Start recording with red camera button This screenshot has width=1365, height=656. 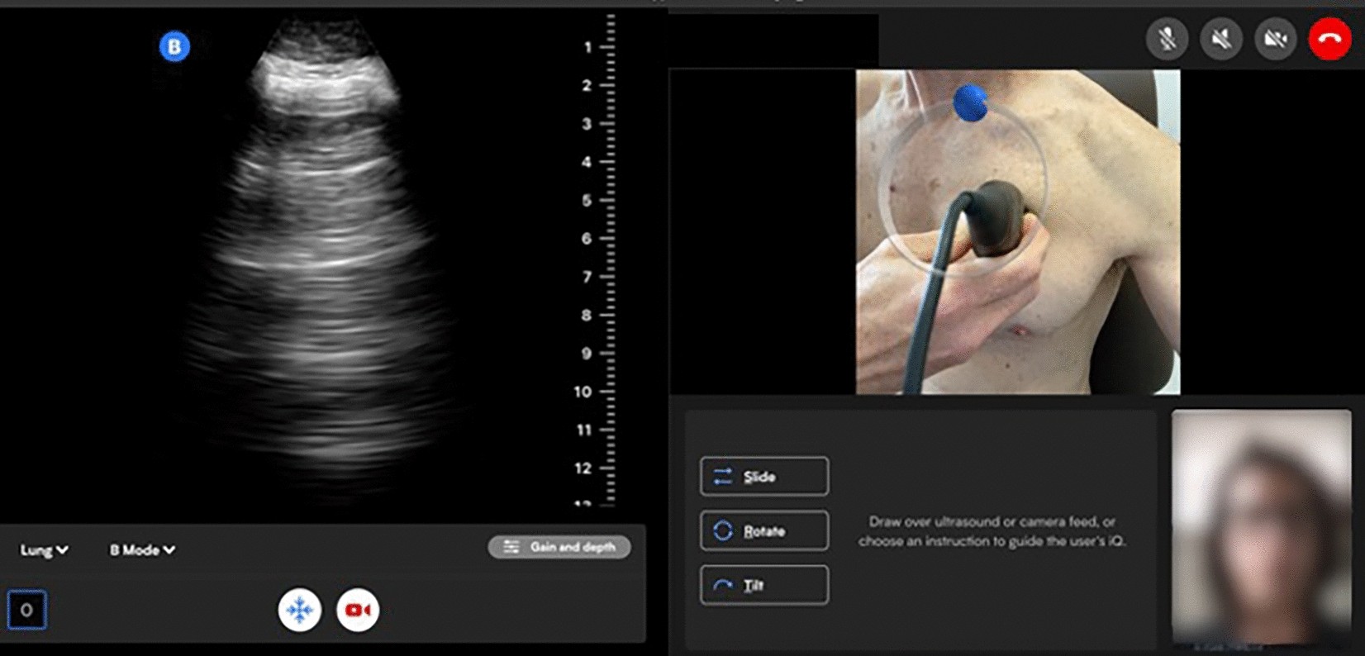358,610
